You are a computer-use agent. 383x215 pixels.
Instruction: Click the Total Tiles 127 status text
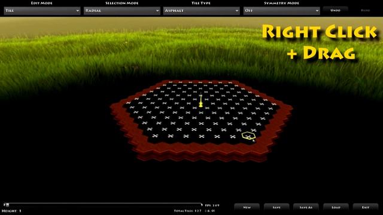[187, 211]
